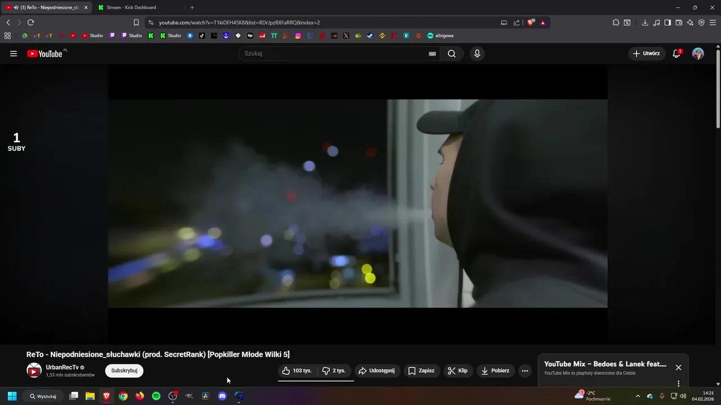Share the video via Udostępnij
This screenshot has width=721, height=405.
coord(377,371)
